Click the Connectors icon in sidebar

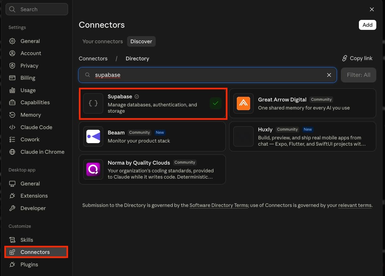point(12,252)
